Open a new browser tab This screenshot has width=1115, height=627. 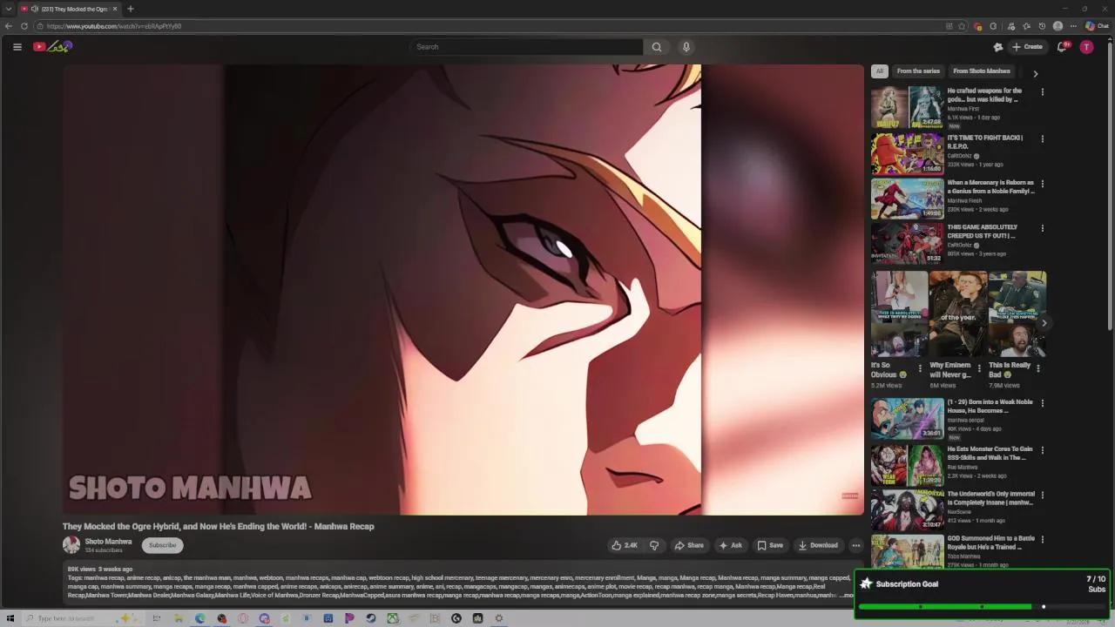(x=131, y=9)
